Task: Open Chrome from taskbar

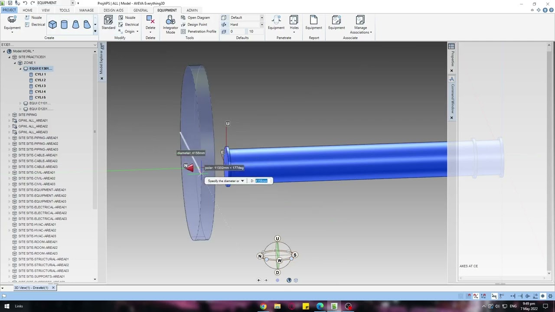Action: [263, 306]
